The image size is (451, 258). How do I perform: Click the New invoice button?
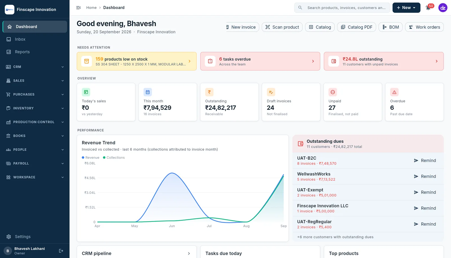coord(243,27)
